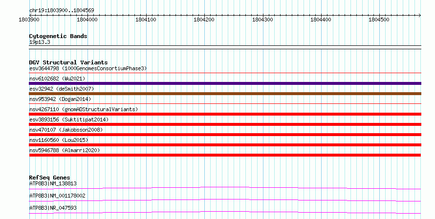This screenshot has width=435, height=219.
Task: Click ruler position 1804500
Action: 379,20
